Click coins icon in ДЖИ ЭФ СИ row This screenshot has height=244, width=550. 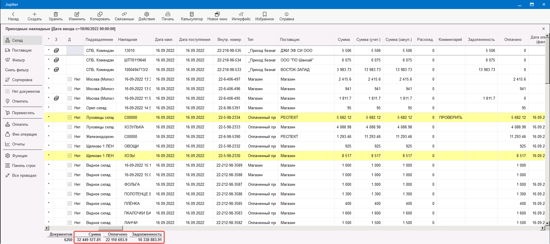coord(56,50)
